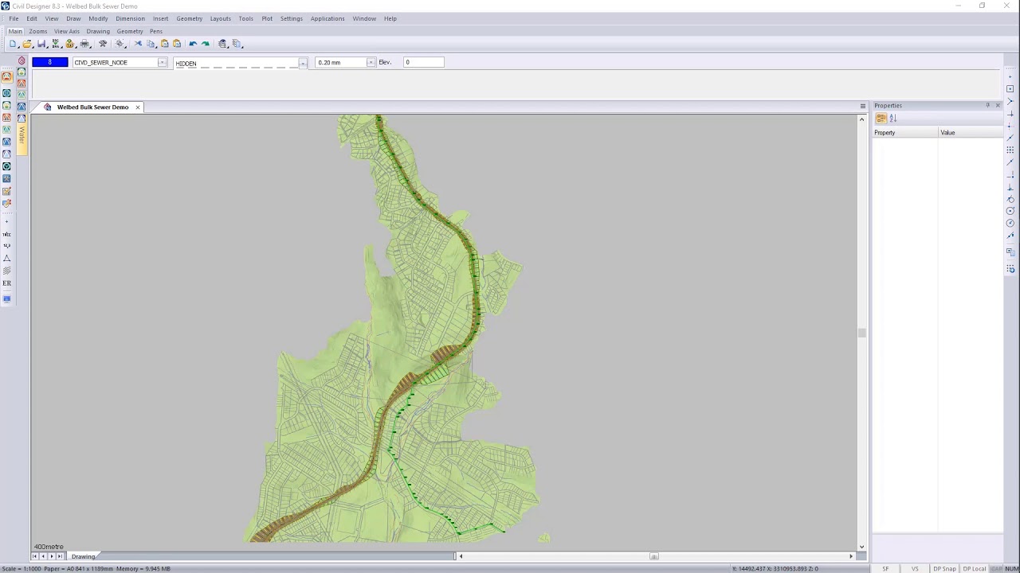
Task: Toggle DP Snap in status bar
Action: coord(944,568)
